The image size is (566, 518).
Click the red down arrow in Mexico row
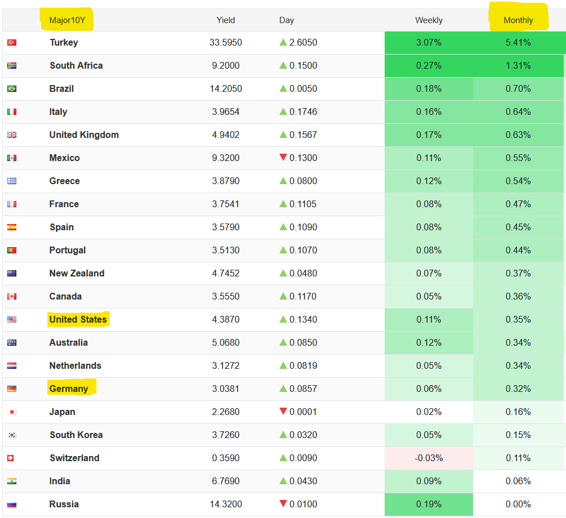(x=283, y=158)
